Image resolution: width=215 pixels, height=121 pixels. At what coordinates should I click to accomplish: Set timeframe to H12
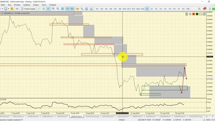[174, 9]
